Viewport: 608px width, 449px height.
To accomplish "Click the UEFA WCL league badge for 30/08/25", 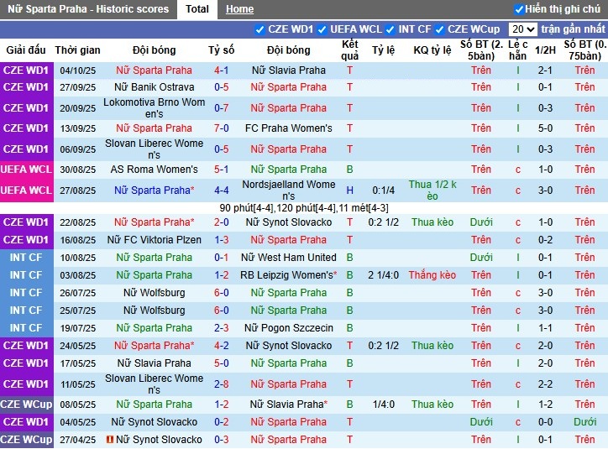I will pyautogui.click(x=26, y=170).
